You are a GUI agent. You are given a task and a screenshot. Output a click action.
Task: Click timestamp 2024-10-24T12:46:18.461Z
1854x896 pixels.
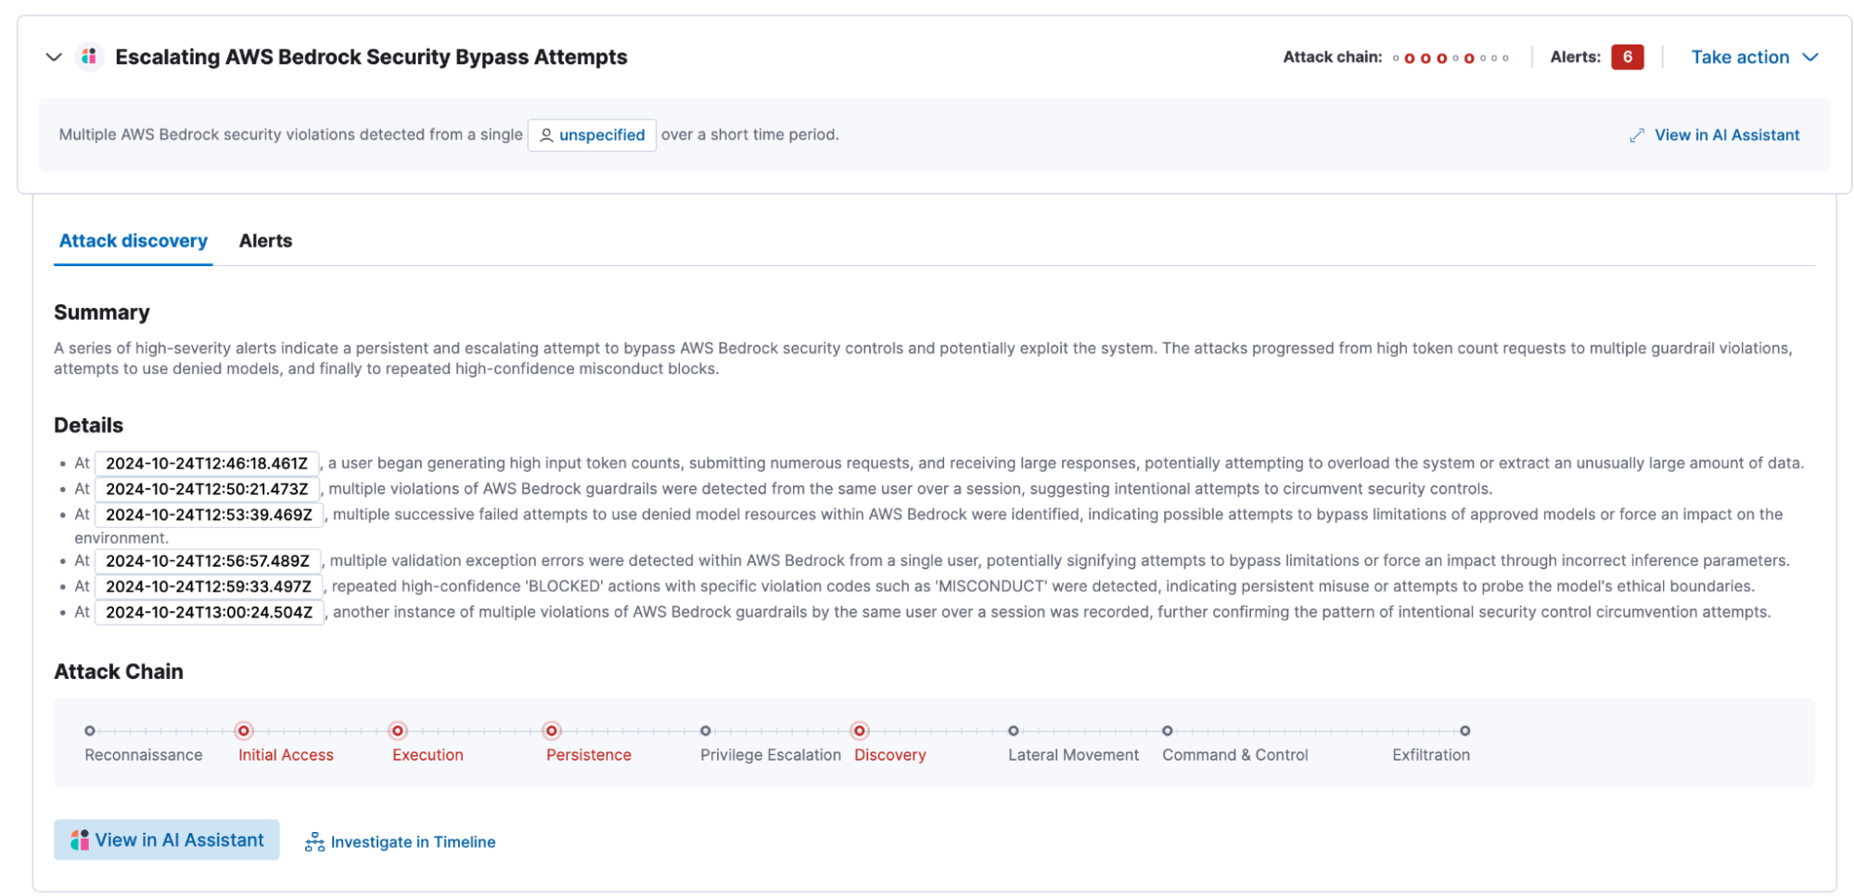coord(207,464)
